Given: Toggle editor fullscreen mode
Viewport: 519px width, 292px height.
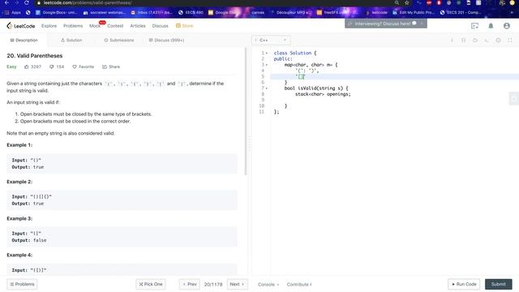Looking at the screenshot, I should 510,40.
